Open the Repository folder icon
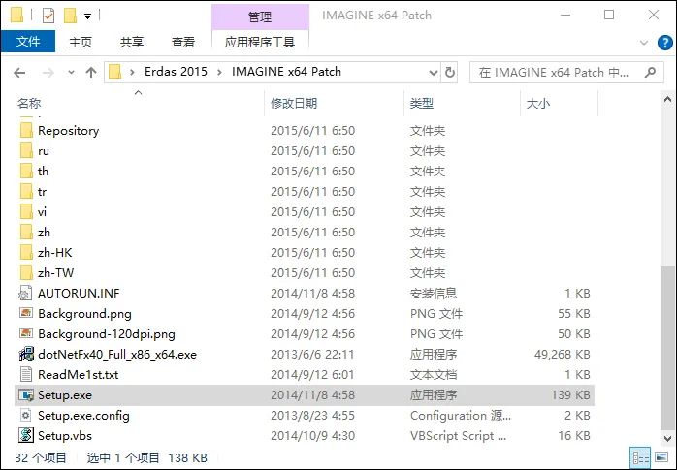 pyautogui.click(x=26, y=130)
